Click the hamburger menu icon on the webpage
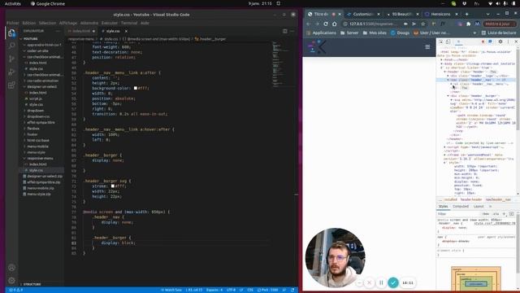The image size is (520, 293). [x=427, y=47]
